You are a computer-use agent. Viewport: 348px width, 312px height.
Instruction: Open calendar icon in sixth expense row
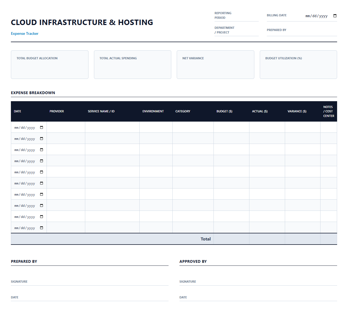[x=41, y=183]
